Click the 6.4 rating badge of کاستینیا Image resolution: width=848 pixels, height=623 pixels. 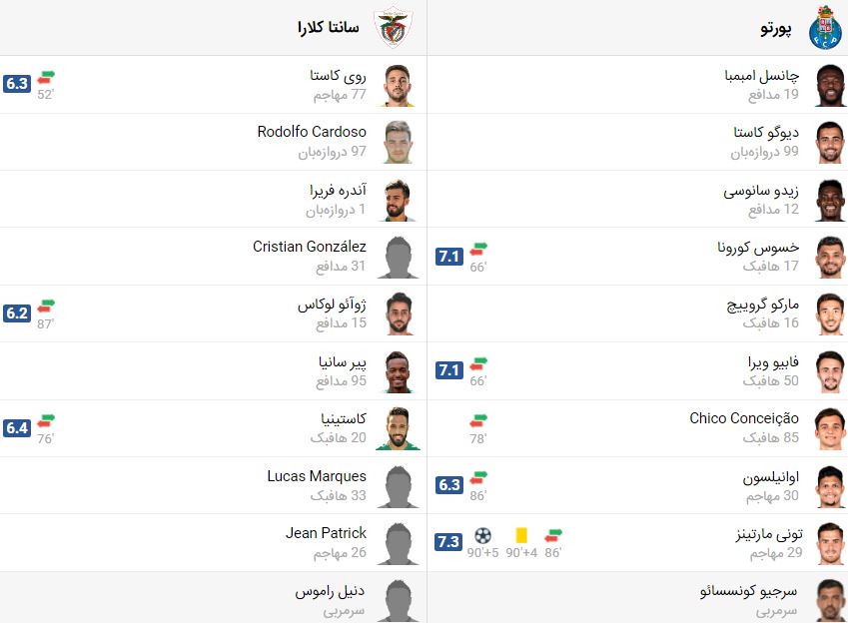[17, 427]
